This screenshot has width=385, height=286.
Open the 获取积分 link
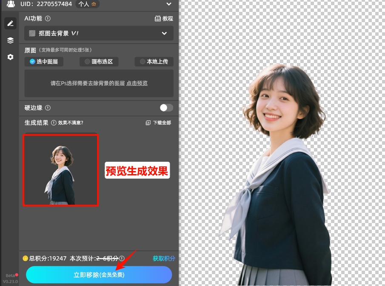pos(164,258)
